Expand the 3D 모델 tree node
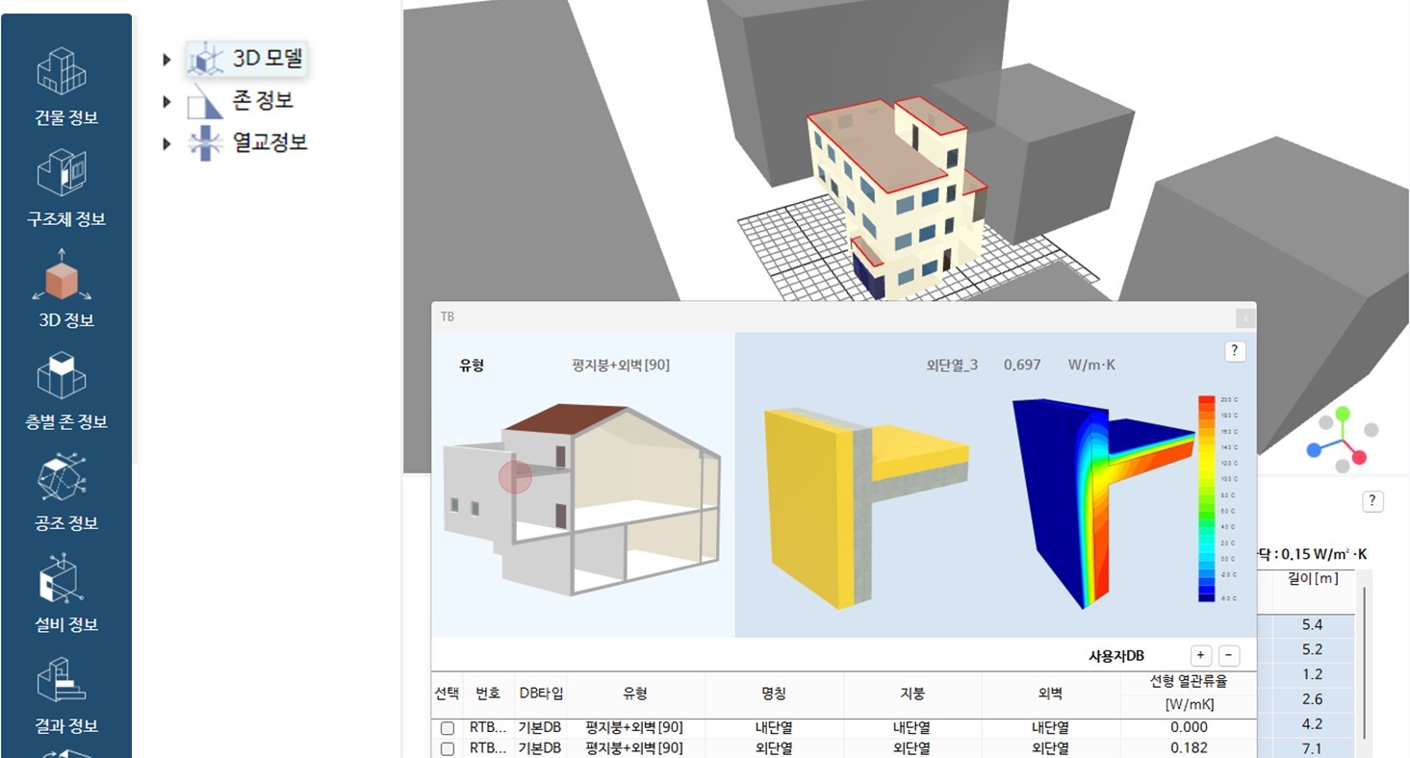Viewport: 1410px width, 758px height. [167, 60]
